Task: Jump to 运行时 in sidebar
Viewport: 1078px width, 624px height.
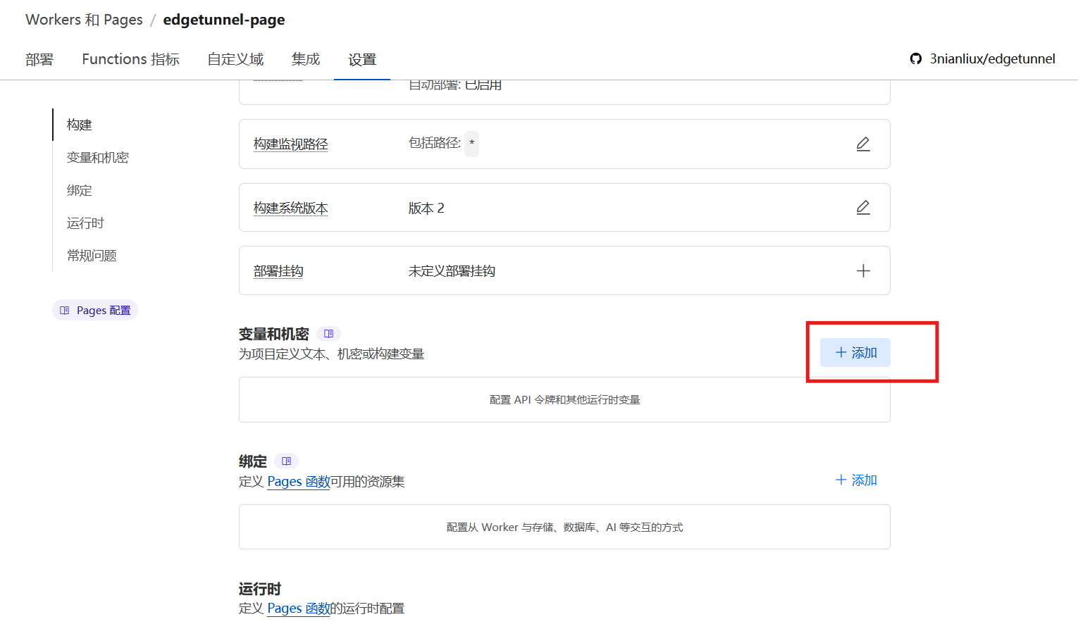Action: [x=85, y=223]
